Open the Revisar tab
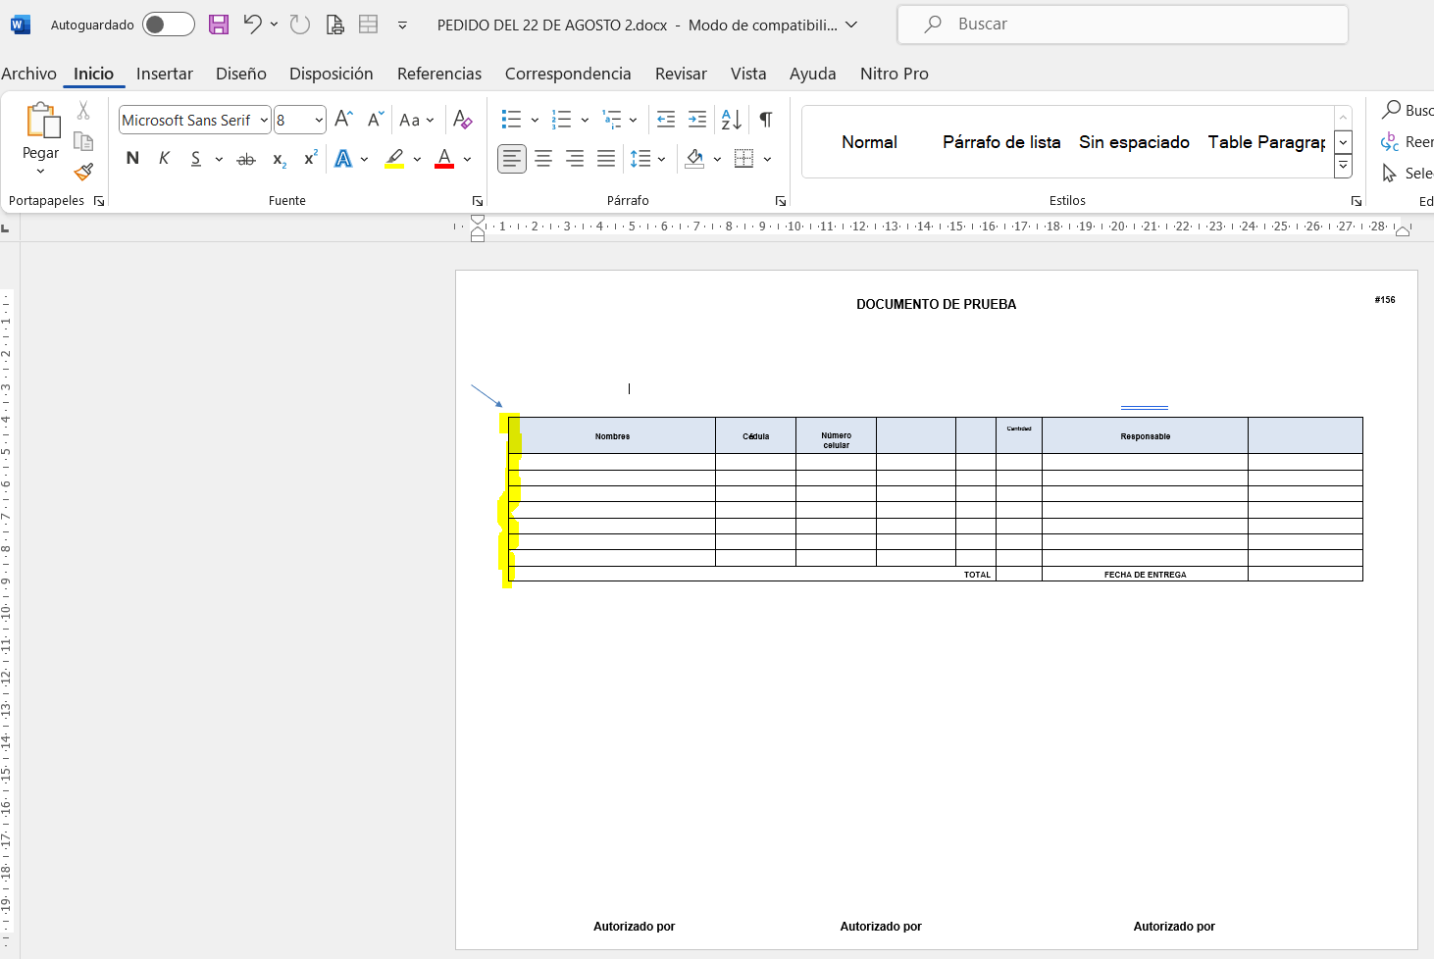Viewport: 1434px width, 959px height. tap(681, 74)
